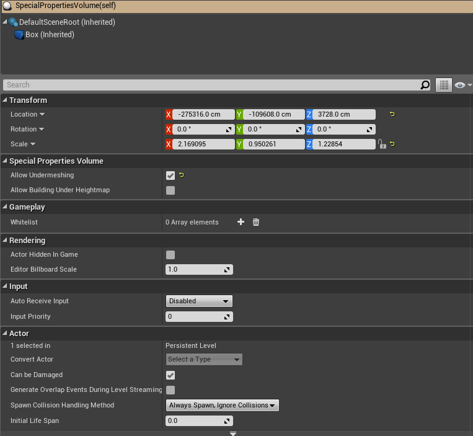
Task: Uncheck Allow Undermeshing
Action: pyautogui.click(x=170, y=176)
